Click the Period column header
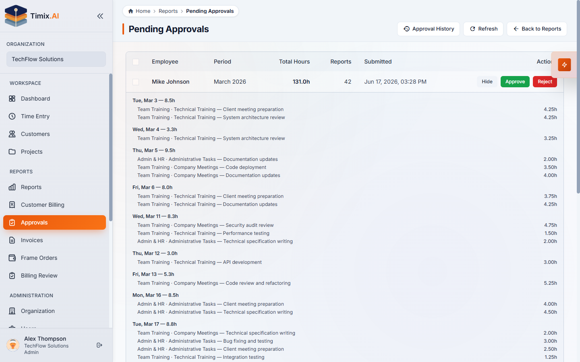Viewport: 580px width, 362px height. coord(222,62)
